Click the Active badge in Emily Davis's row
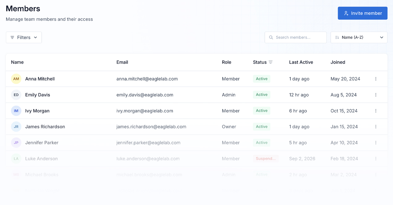This screenshot has width=393, height=205. (262, 95)
